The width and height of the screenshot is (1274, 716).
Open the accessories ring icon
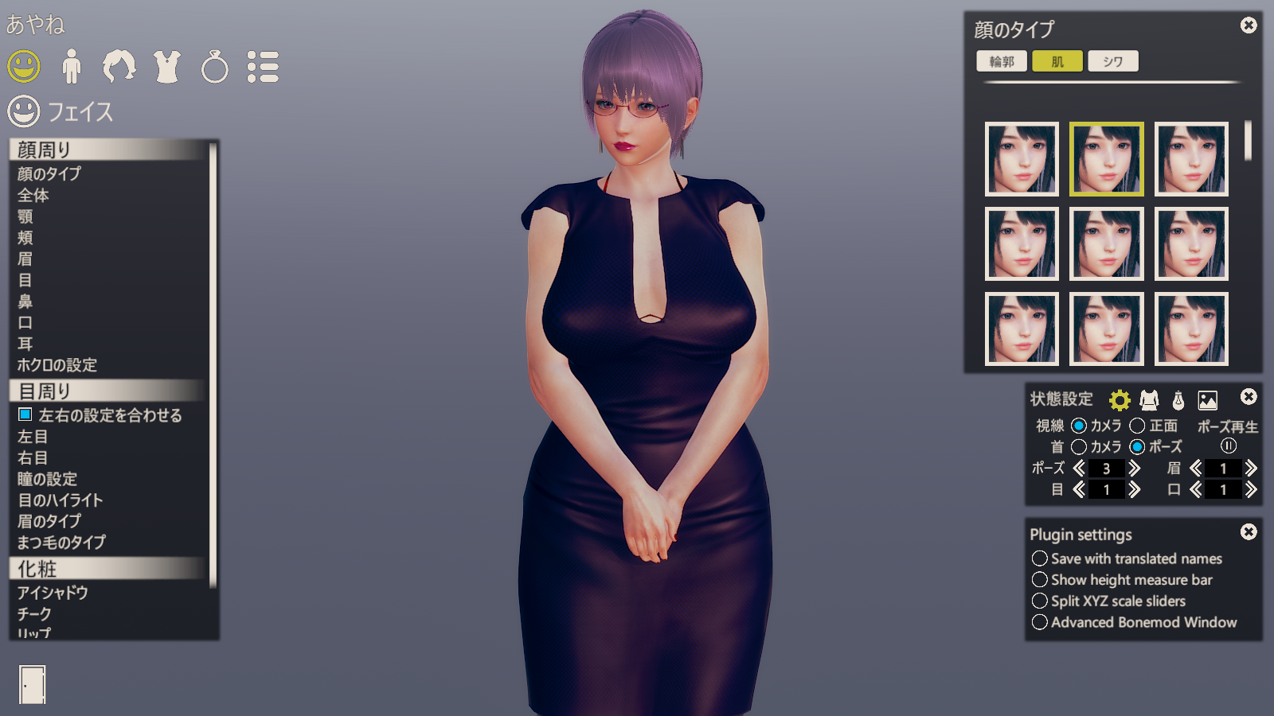[x=215, y=67]
